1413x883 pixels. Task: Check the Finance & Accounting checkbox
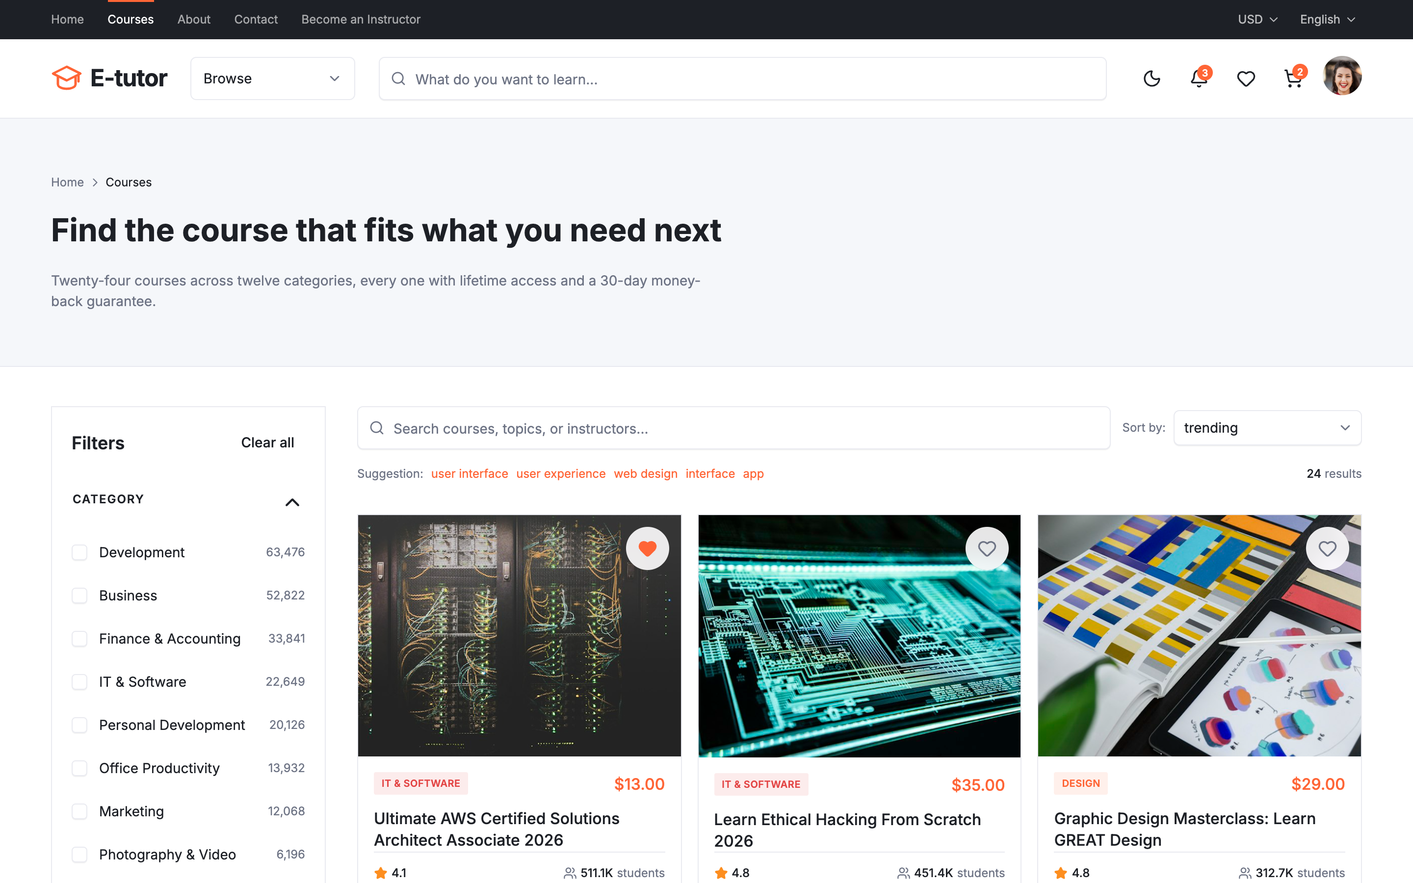[x=79, y=639]
